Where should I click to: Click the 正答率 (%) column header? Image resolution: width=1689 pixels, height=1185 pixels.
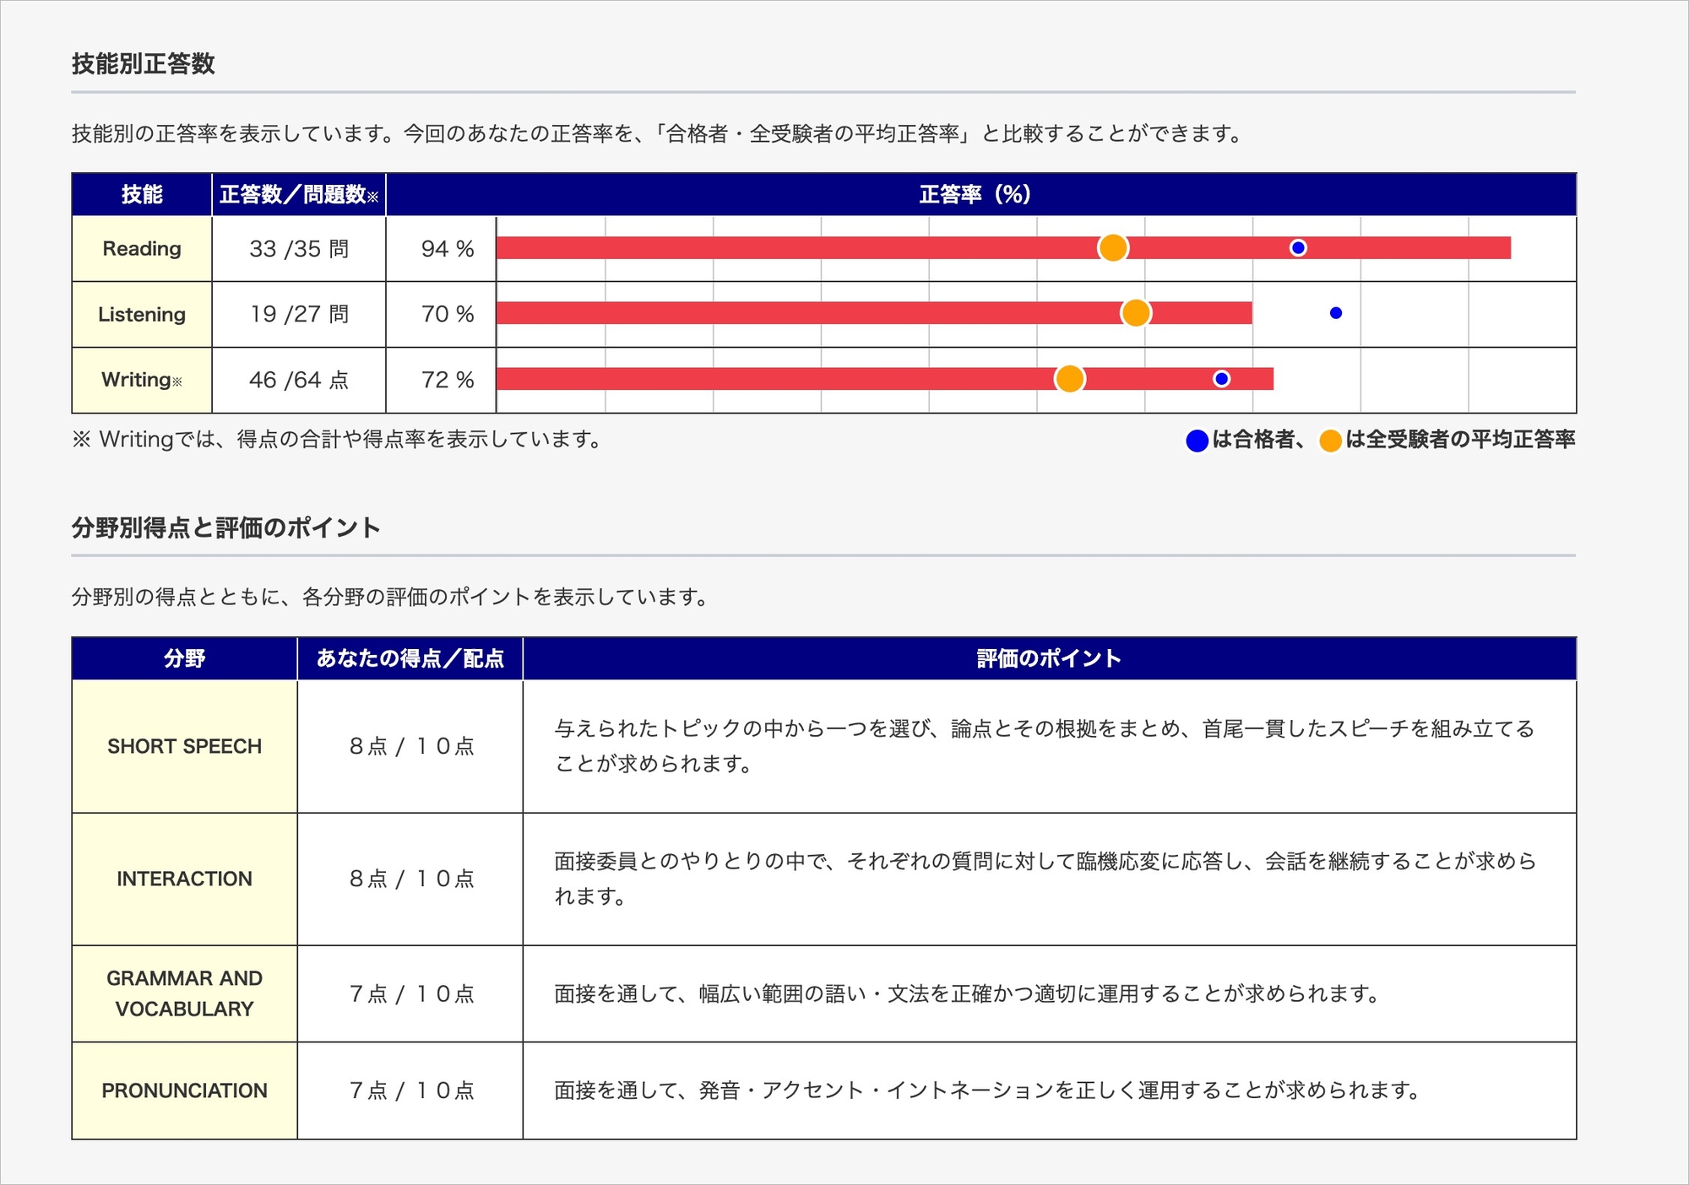click(975, 195)
